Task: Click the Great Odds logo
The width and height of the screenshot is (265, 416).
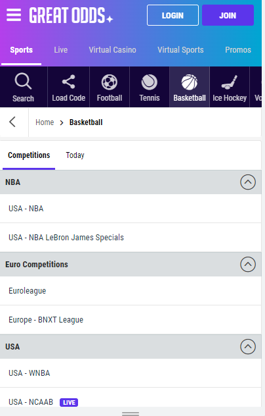Action: (x=71, y=15)
